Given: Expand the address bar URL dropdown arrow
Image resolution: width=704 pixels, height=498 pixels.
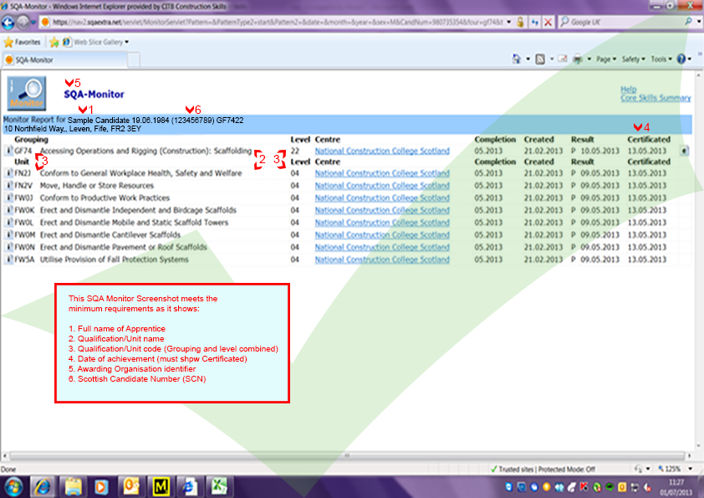Looking at the screenshot, I should (508, 22).
